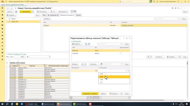Image resolution: width=190 pixels, height=106 pixels.
Task: Click forward navigation arrow
Action: click(11, 8)
